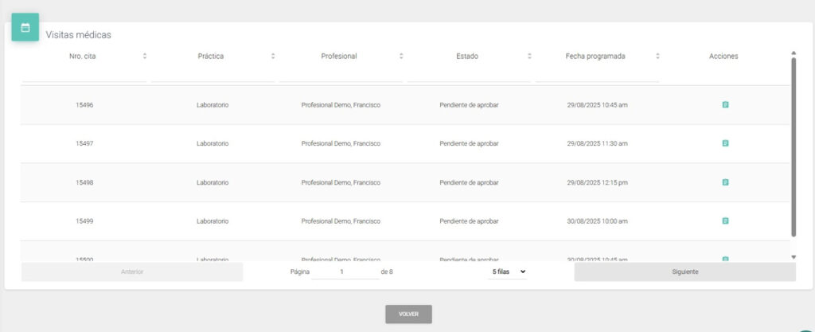Click the filter field under Nro. cita

click(x=84, y=75)
